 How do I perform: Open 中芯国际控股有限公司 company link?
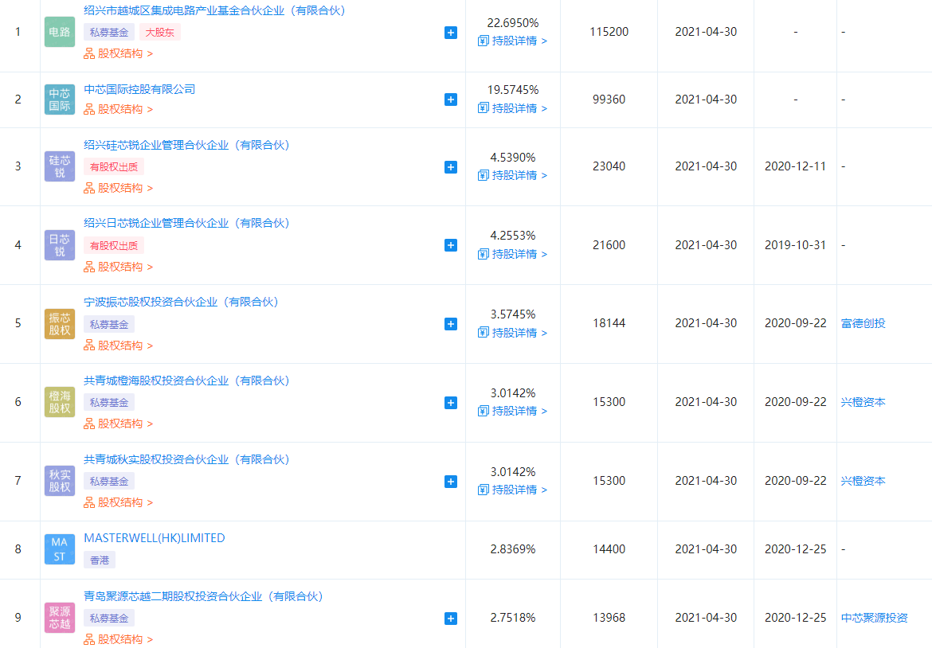[x=139, y=89]
